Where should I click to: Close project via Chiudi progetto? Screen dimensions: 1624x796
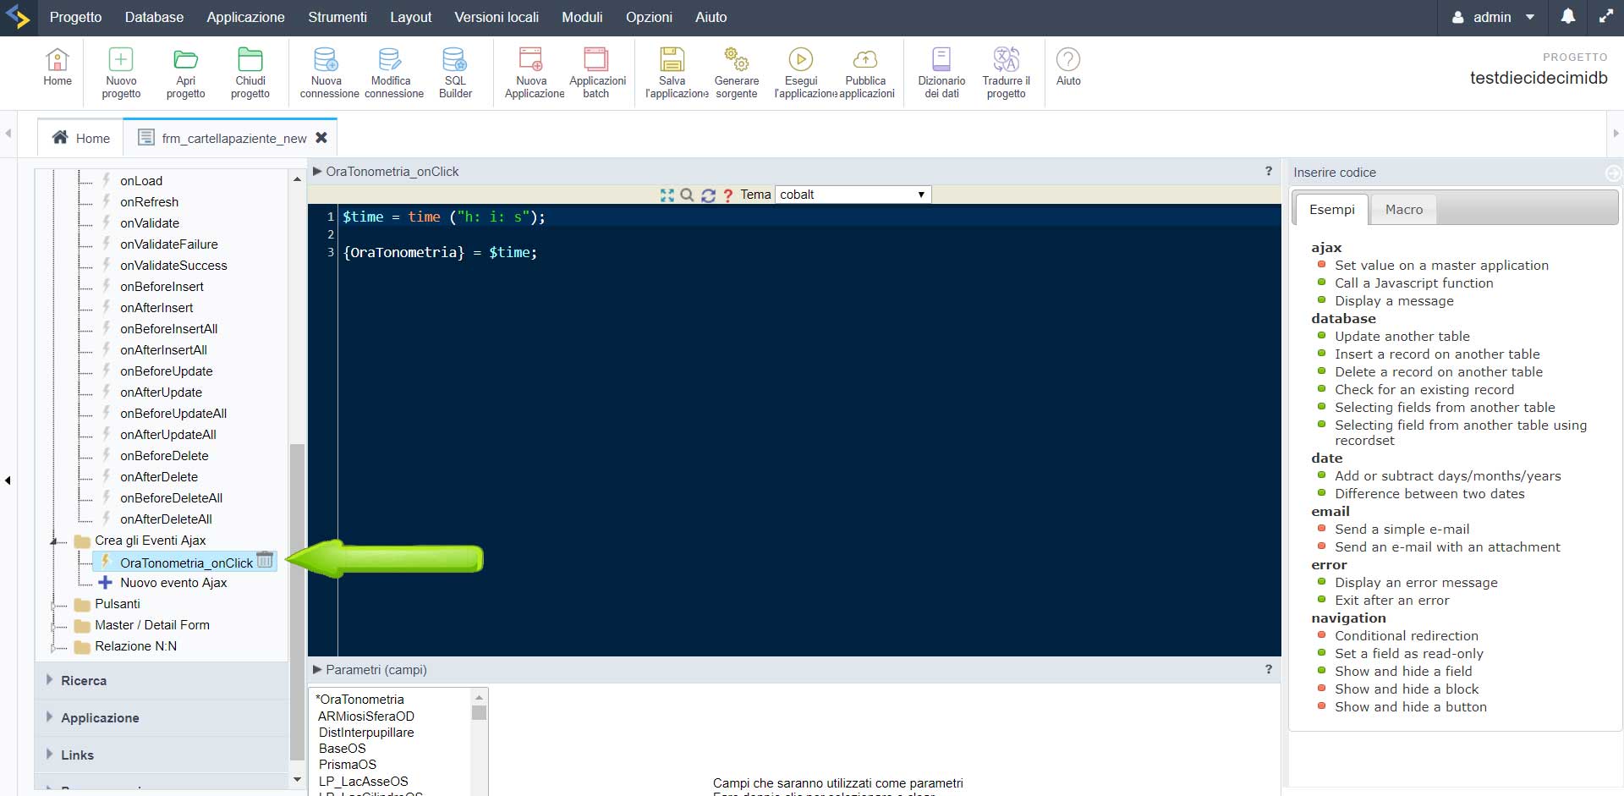(250, 73)
